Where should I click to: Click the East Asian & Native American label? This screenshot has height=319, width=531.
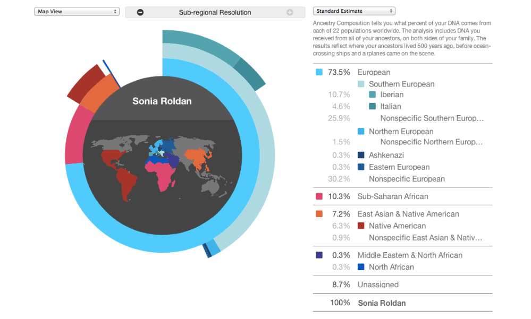(408, 214)
